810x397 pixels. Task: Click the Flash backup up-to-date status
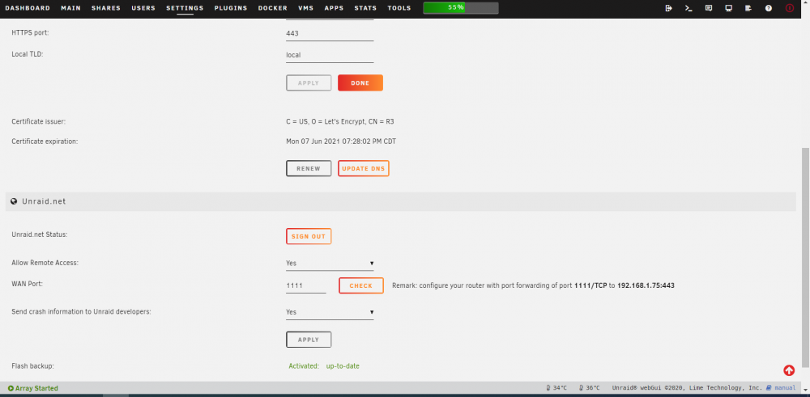tap(343, 366)
